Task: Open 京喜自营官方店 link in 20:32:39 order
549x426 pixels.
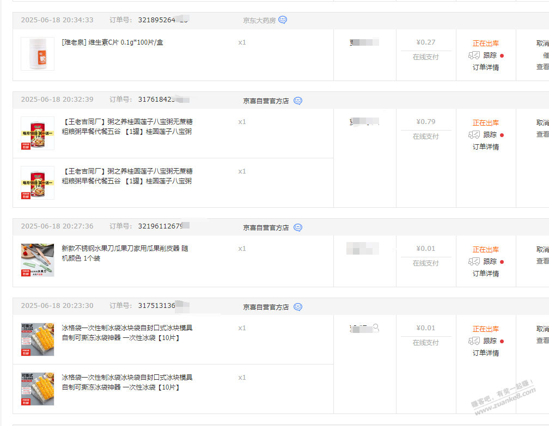Action: [x=266, y=101]
